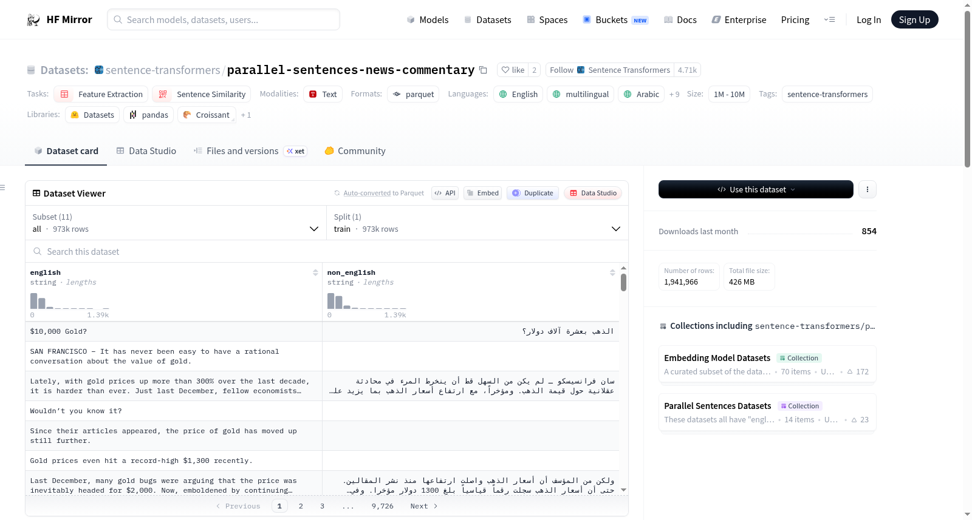Click the Log In link
Viewport: 972px width, 520px height.
coord(869,20)
